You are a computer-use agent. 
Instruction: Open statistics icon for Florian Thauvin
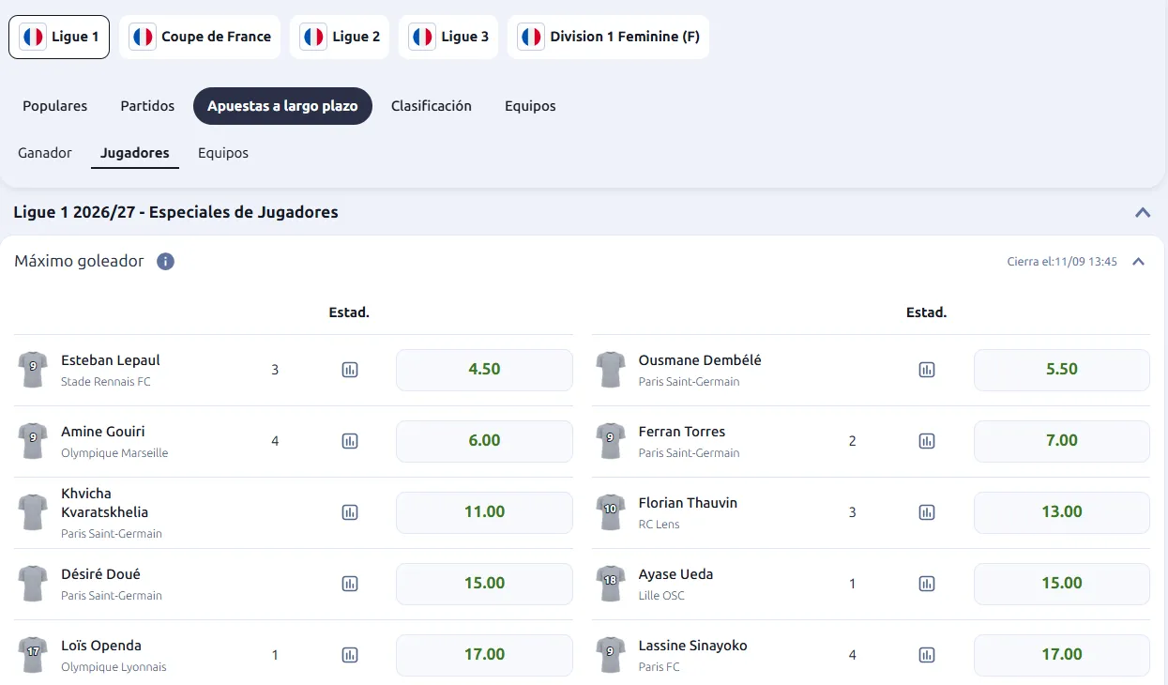(x=927, y=512)
